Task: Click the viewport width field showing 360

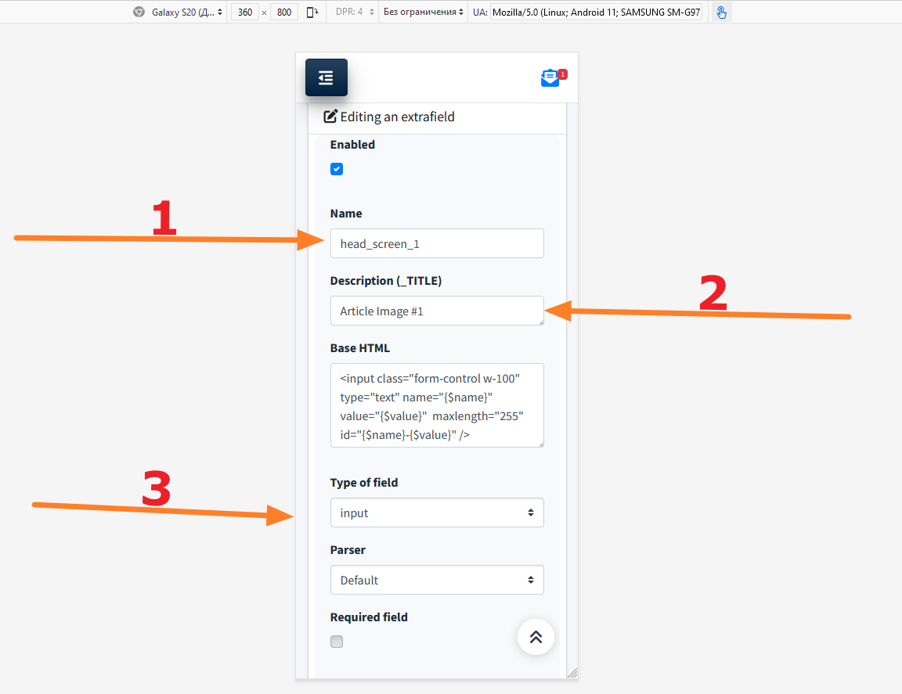Action: coord(245,12)
